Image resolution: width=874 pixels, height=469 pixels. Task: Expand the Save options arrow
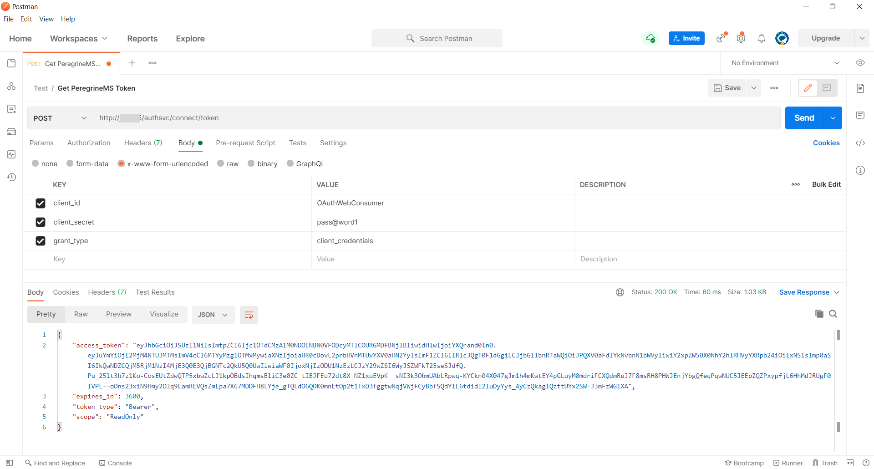[x=754, y=88]
